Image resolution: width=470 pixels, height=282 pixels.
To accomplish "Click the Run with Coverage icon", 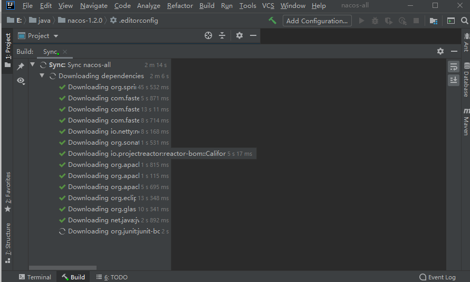I will coord(389,21).
